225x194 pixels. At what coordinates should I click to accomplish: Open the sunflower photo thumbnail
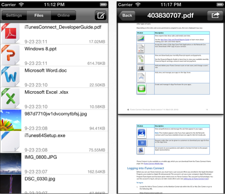[11, 120]
